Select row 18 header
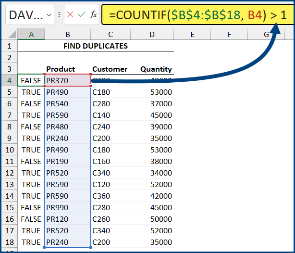The image size is (295, 253). coord(9,242)
